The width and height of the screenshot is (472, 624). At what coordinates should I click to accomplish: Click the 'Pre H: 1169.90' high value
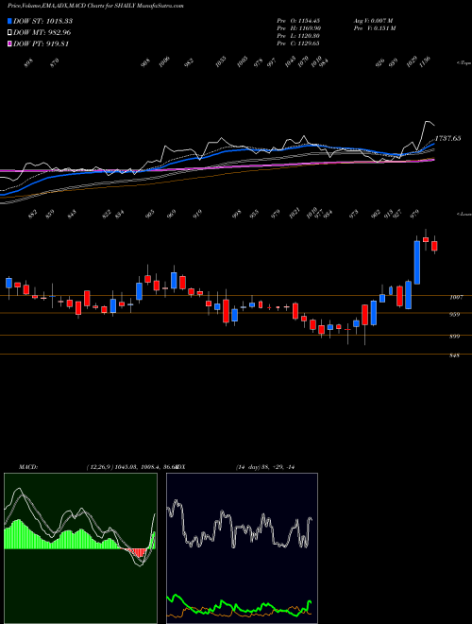coord(298,27)
